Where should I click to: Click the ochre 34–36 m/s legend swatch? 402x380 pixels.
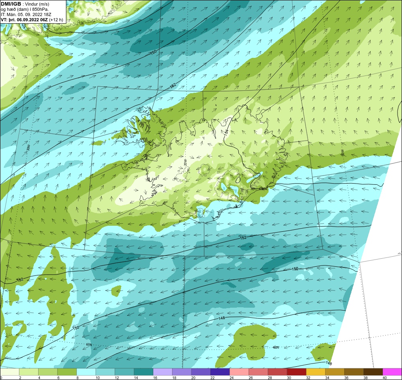click(334, 372)
